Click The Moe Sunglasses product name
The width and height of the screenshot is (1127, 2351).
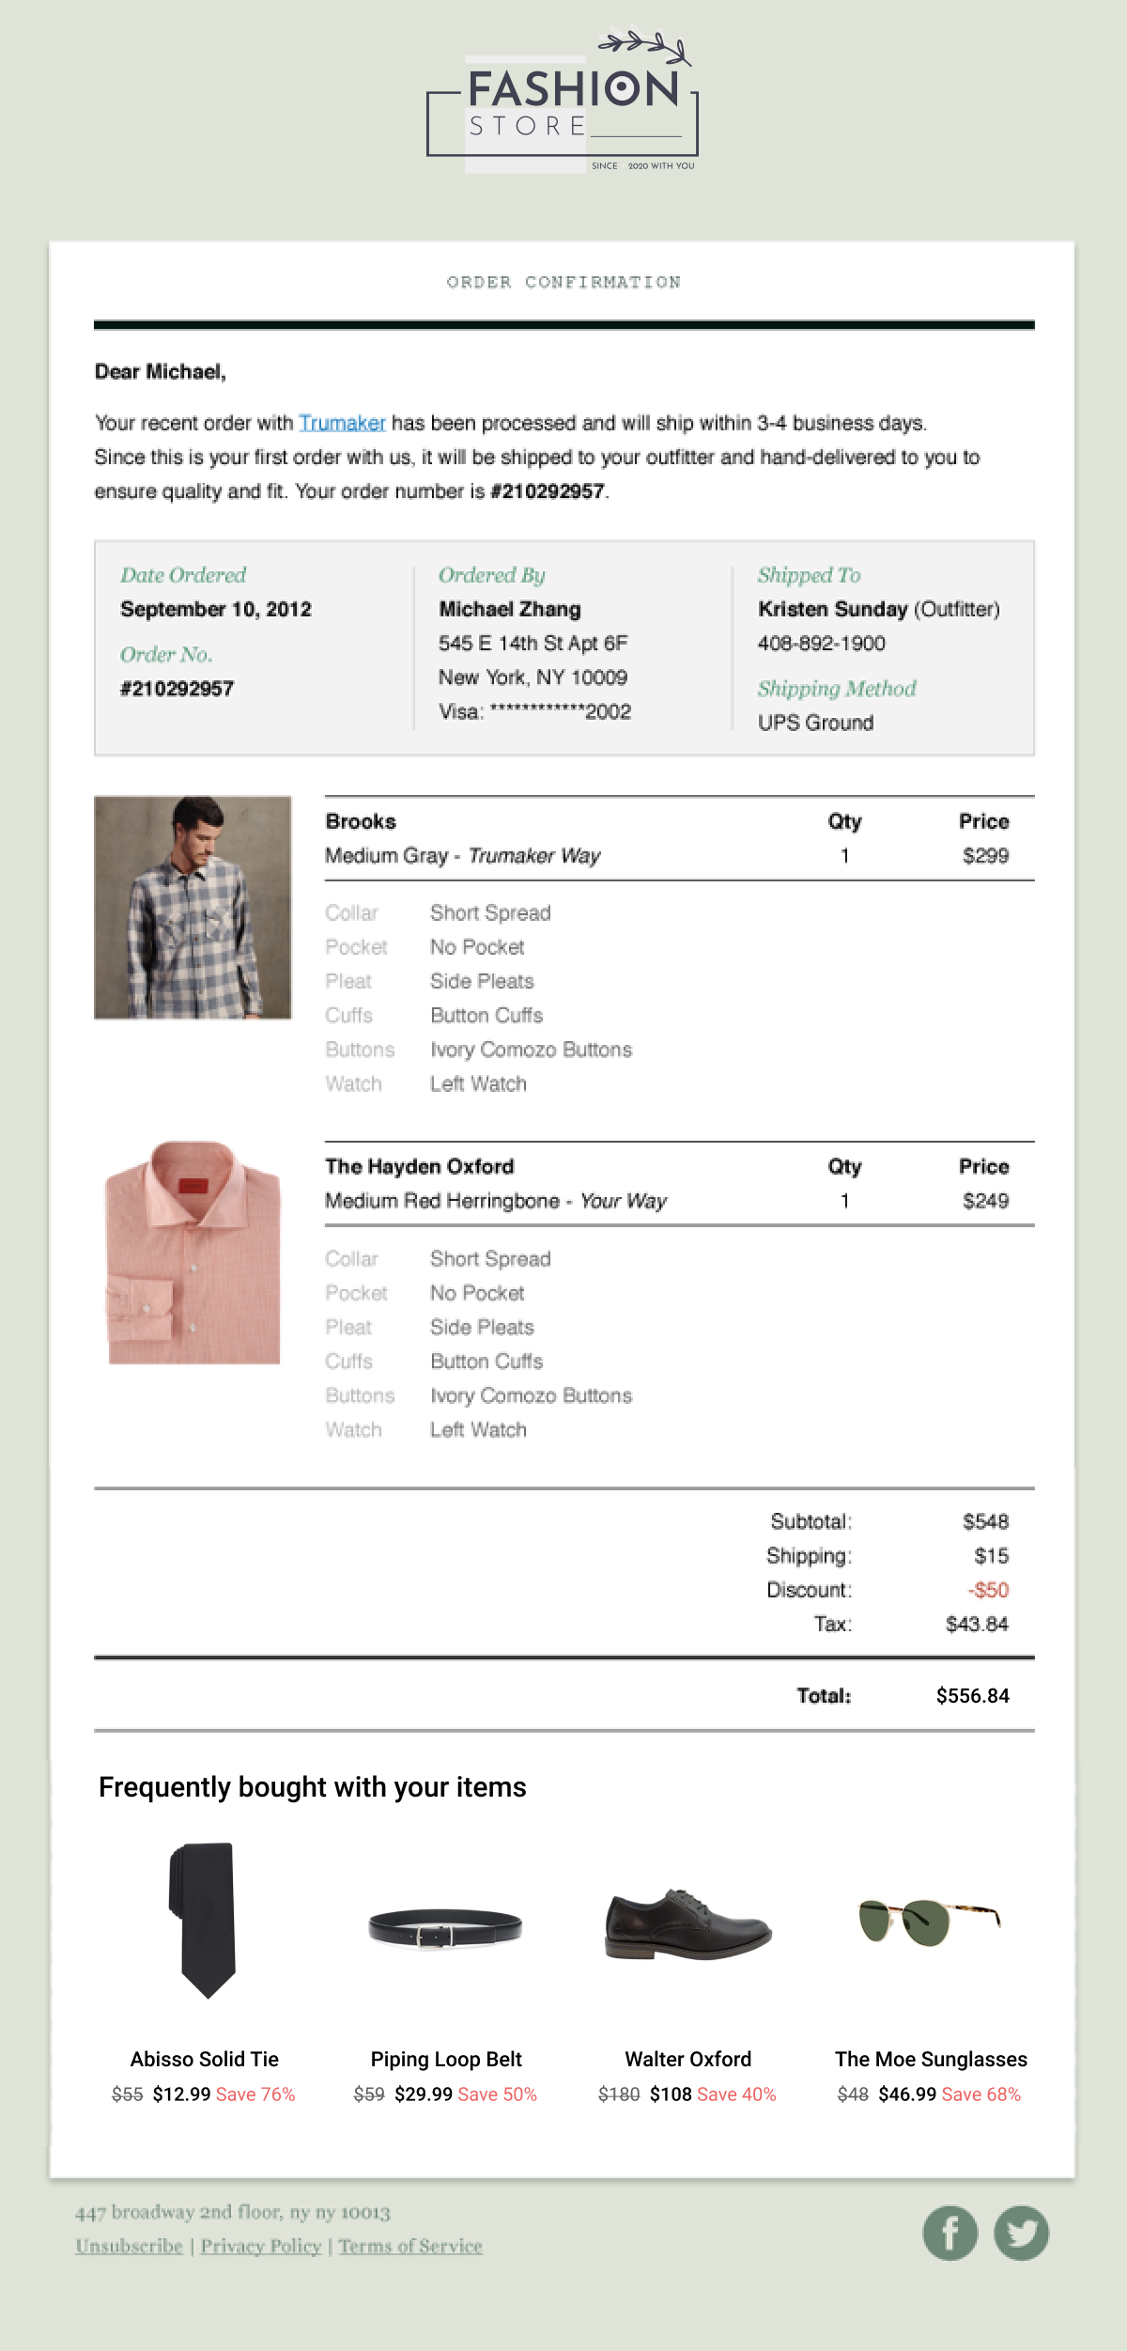click(931, 2059)
